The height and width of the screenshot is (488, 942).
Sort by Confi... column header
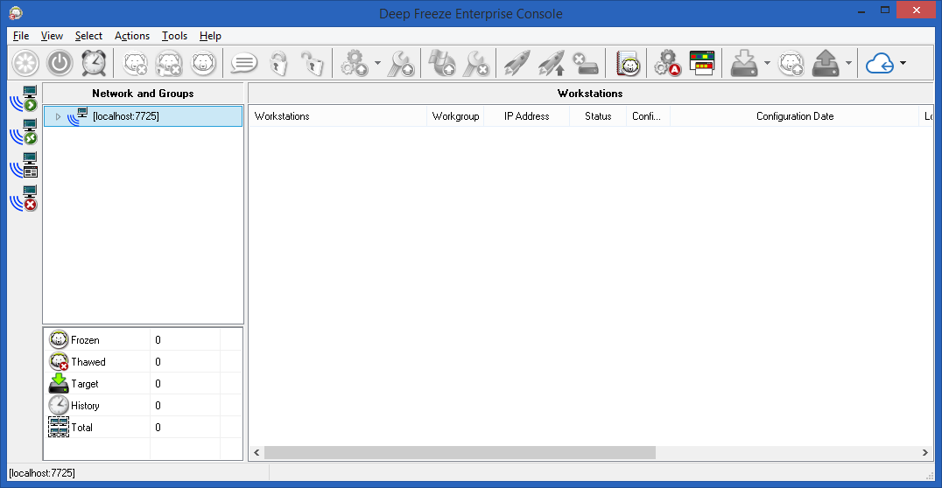point(648,116)
